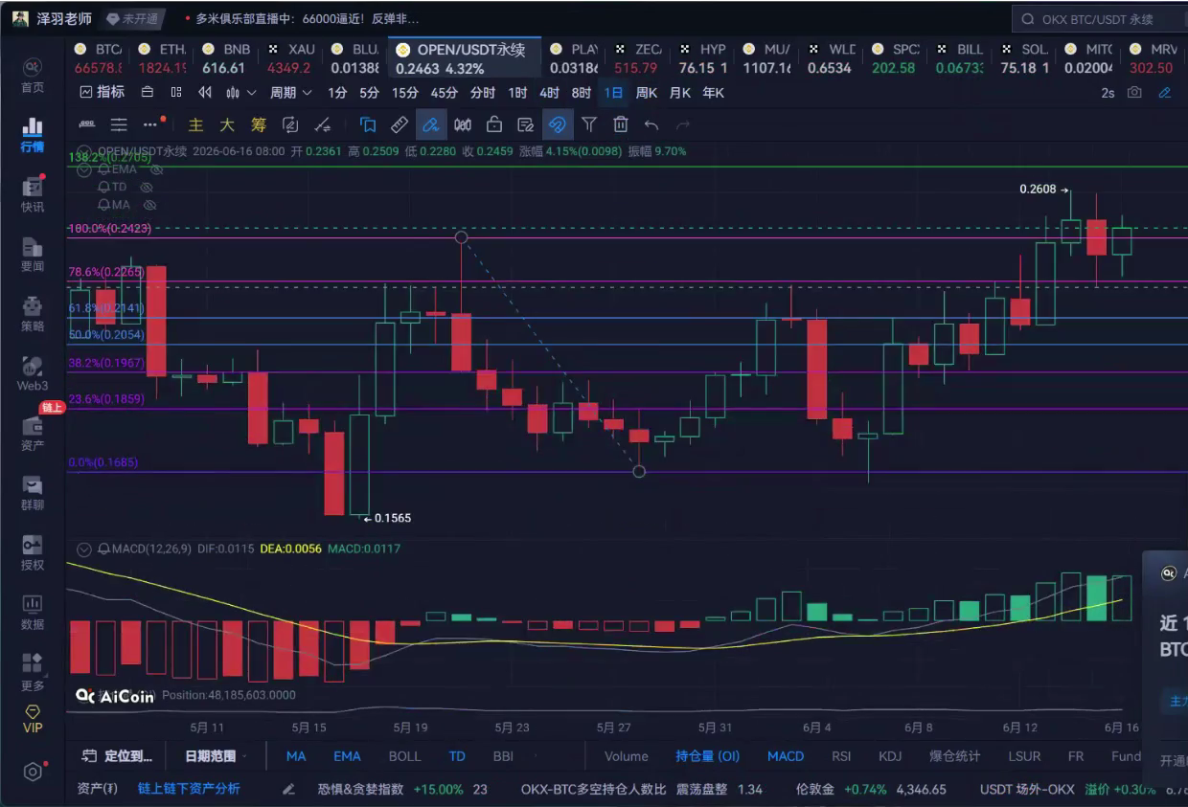
Task: Open the 指标 indicators button
Action: tap(103, 93)
